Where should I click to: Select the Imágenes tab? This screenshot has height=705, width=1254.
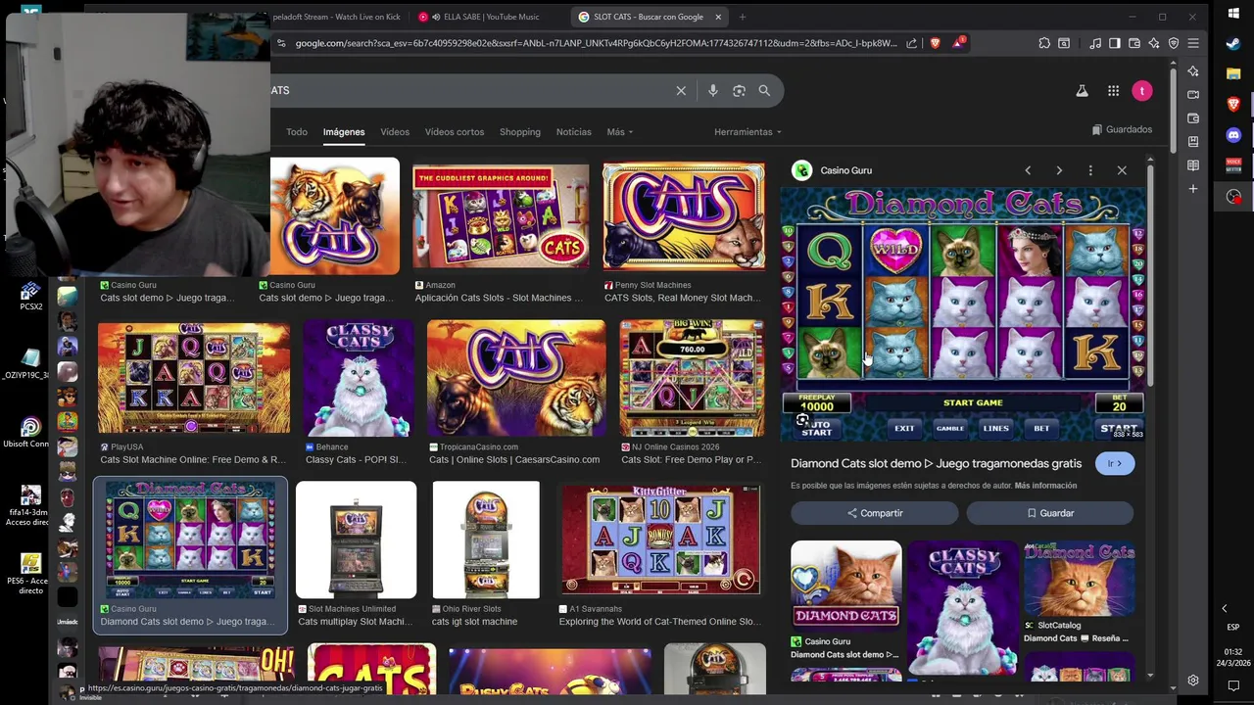344,131
